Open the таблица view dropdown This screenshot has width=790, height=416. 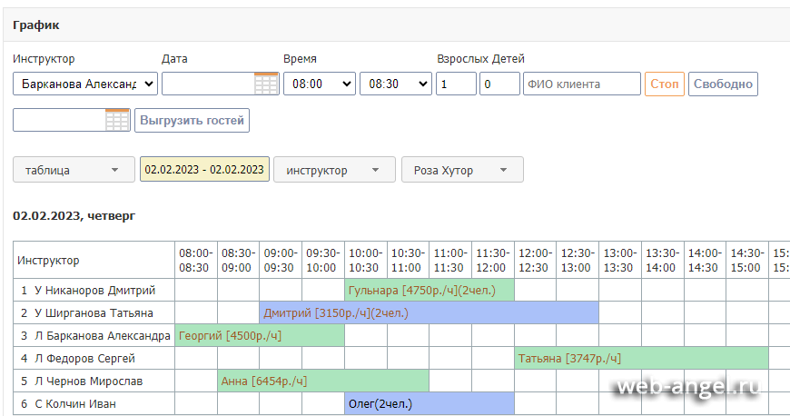pyautogui.click(x=73, y=170)
